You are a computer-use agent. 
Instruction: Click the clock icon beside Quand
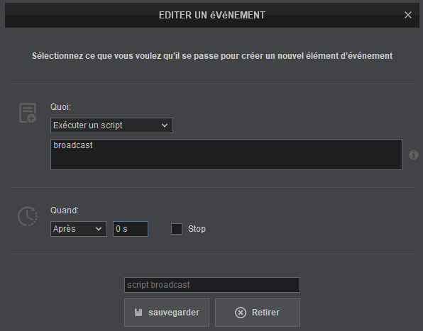tap(28, 216)
